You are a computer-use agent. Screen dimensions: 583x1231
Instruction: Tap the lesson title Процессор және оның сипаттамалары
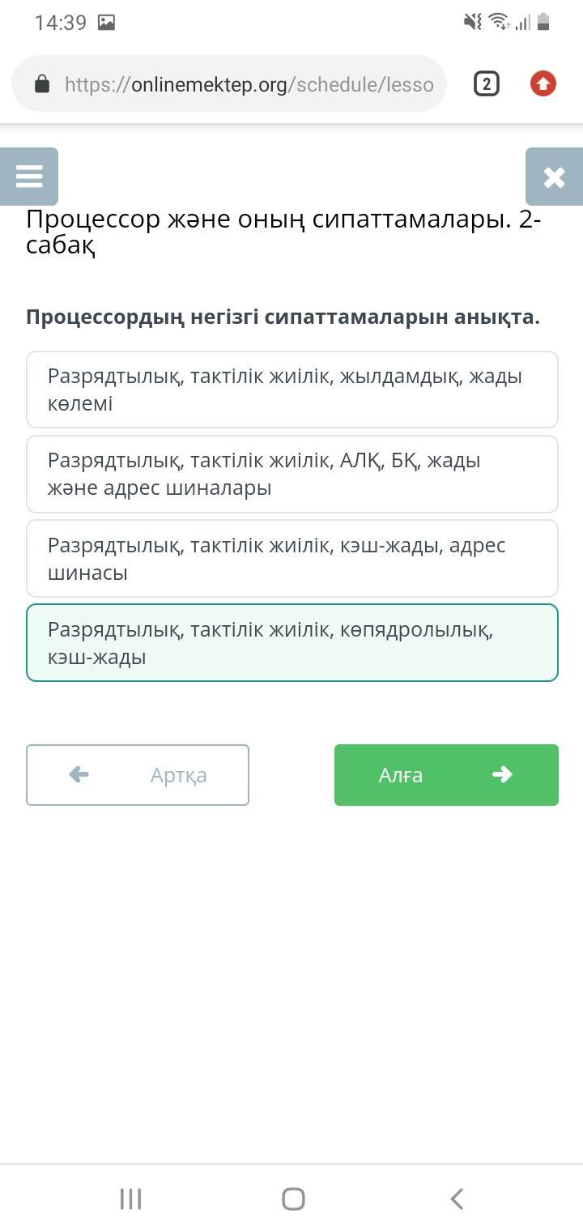[x=283, y=232]
